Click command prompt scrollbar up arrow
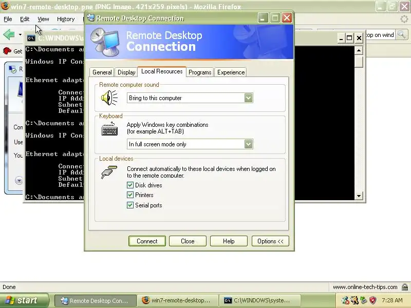The image size is (411, 308). pos(359,50)
